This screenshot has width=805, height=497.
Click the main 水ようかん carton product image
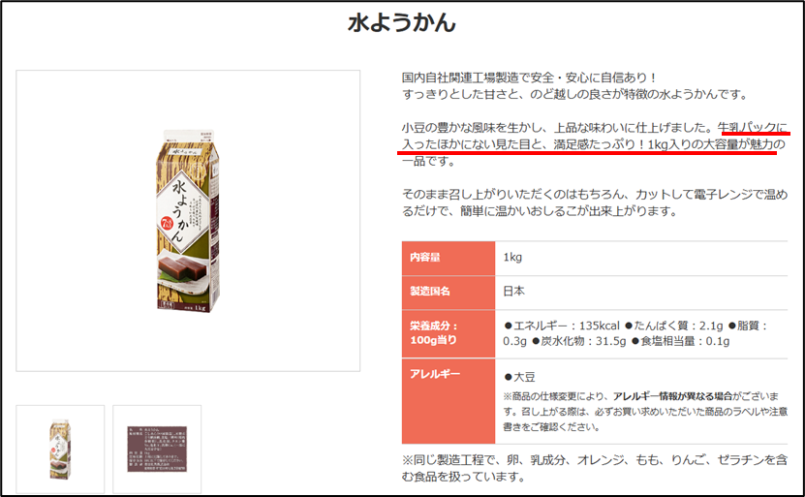click(x=188, y=221)
